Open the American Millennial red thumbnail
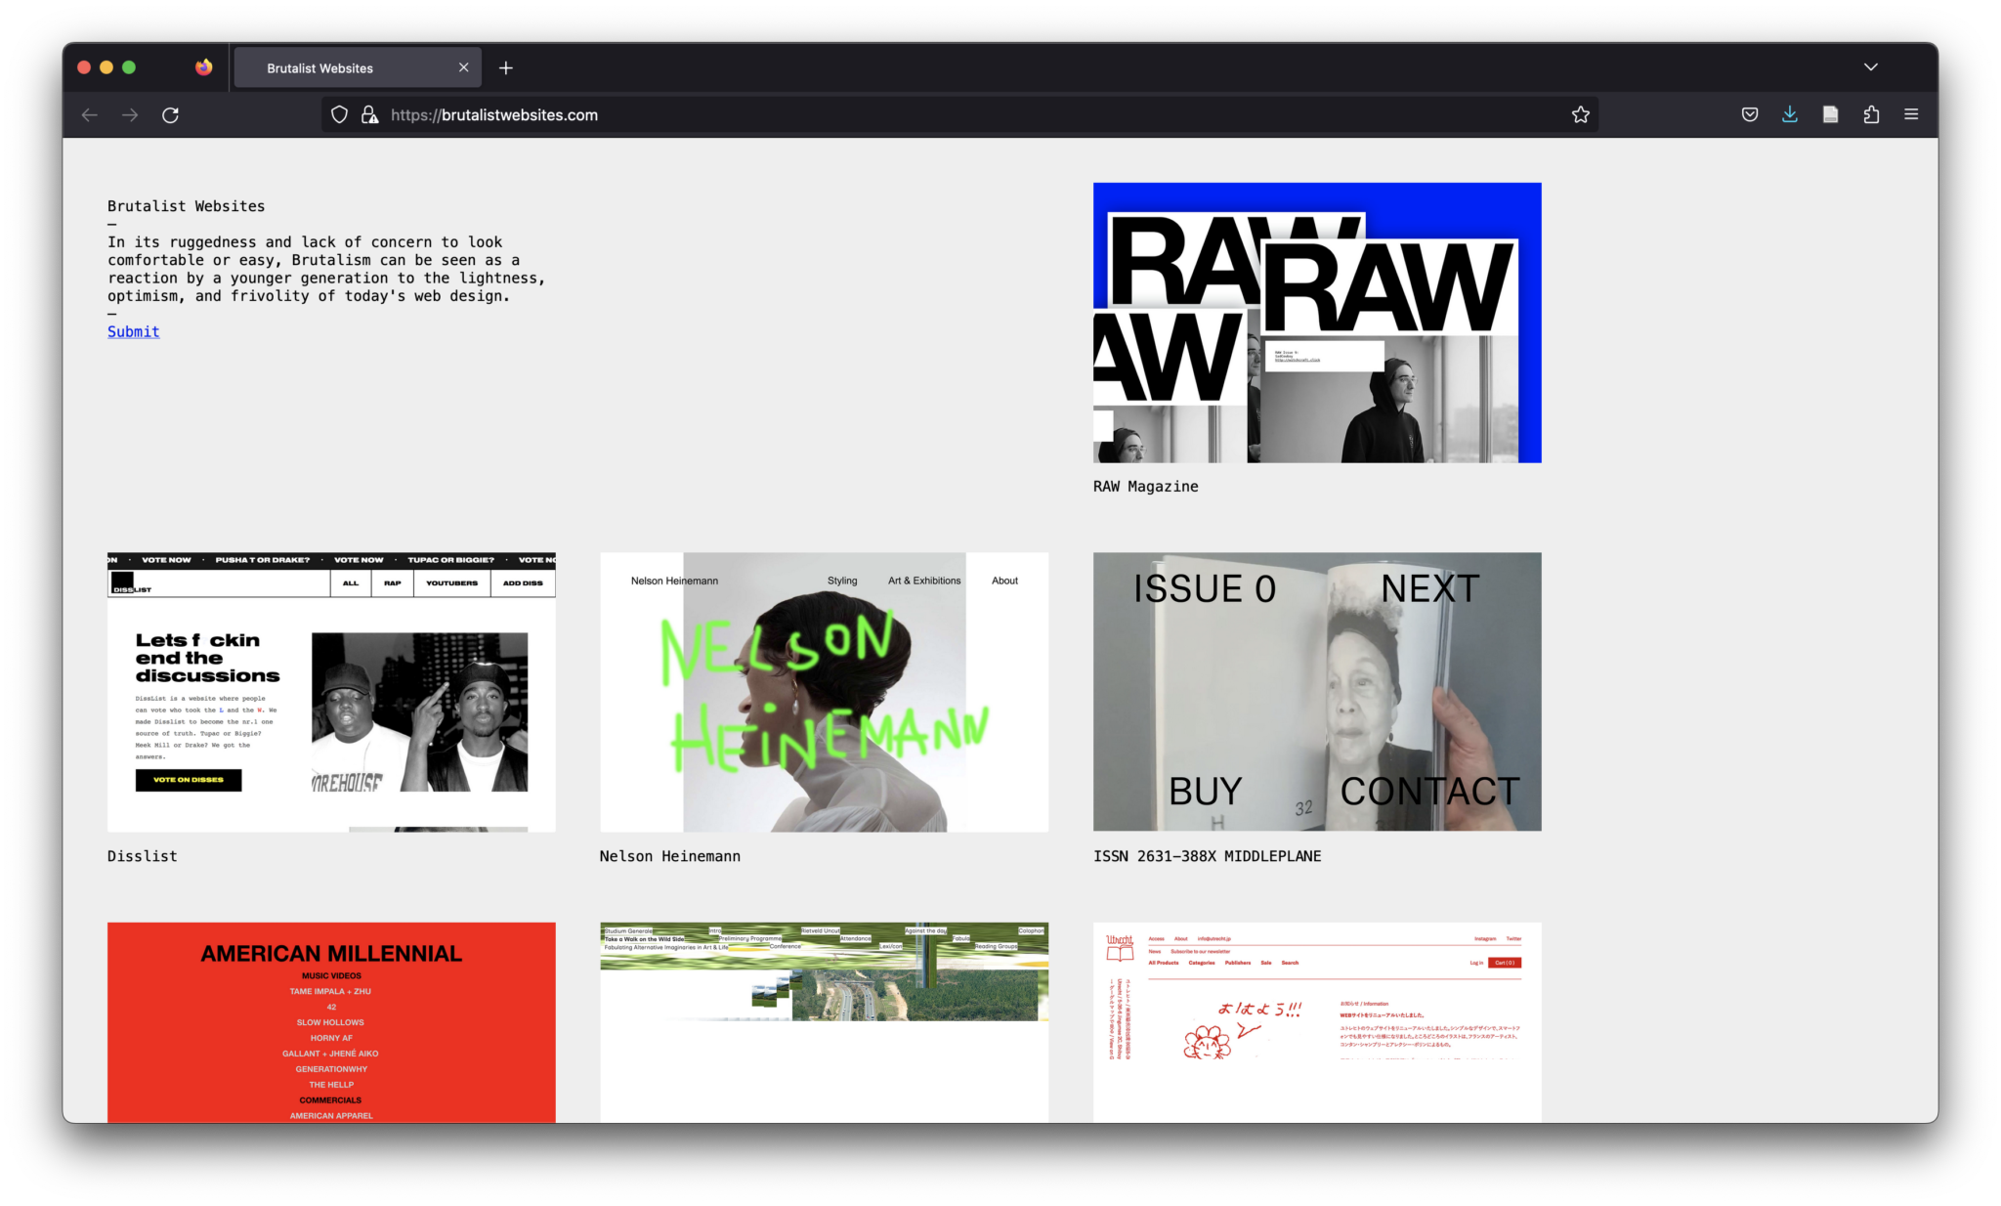 tap(331, 1022)
